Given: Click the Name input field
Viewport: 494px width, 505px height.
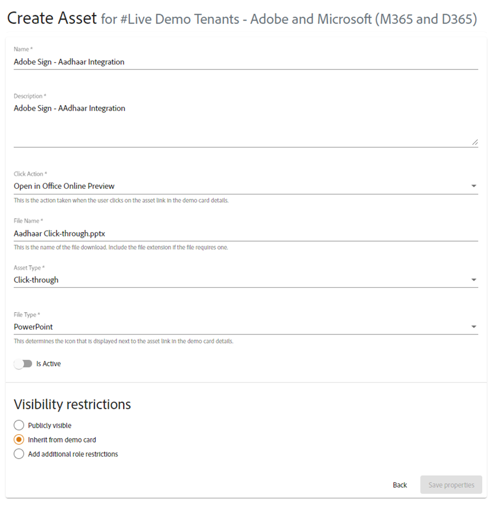Looking at the screenshot, I should pyautogui.click(x=246, y=62).
